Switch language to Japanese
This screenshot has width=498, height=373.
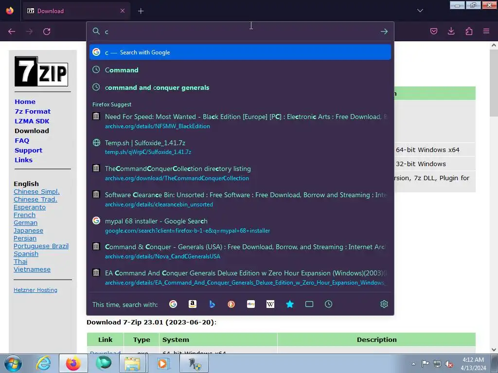point(28,231)
